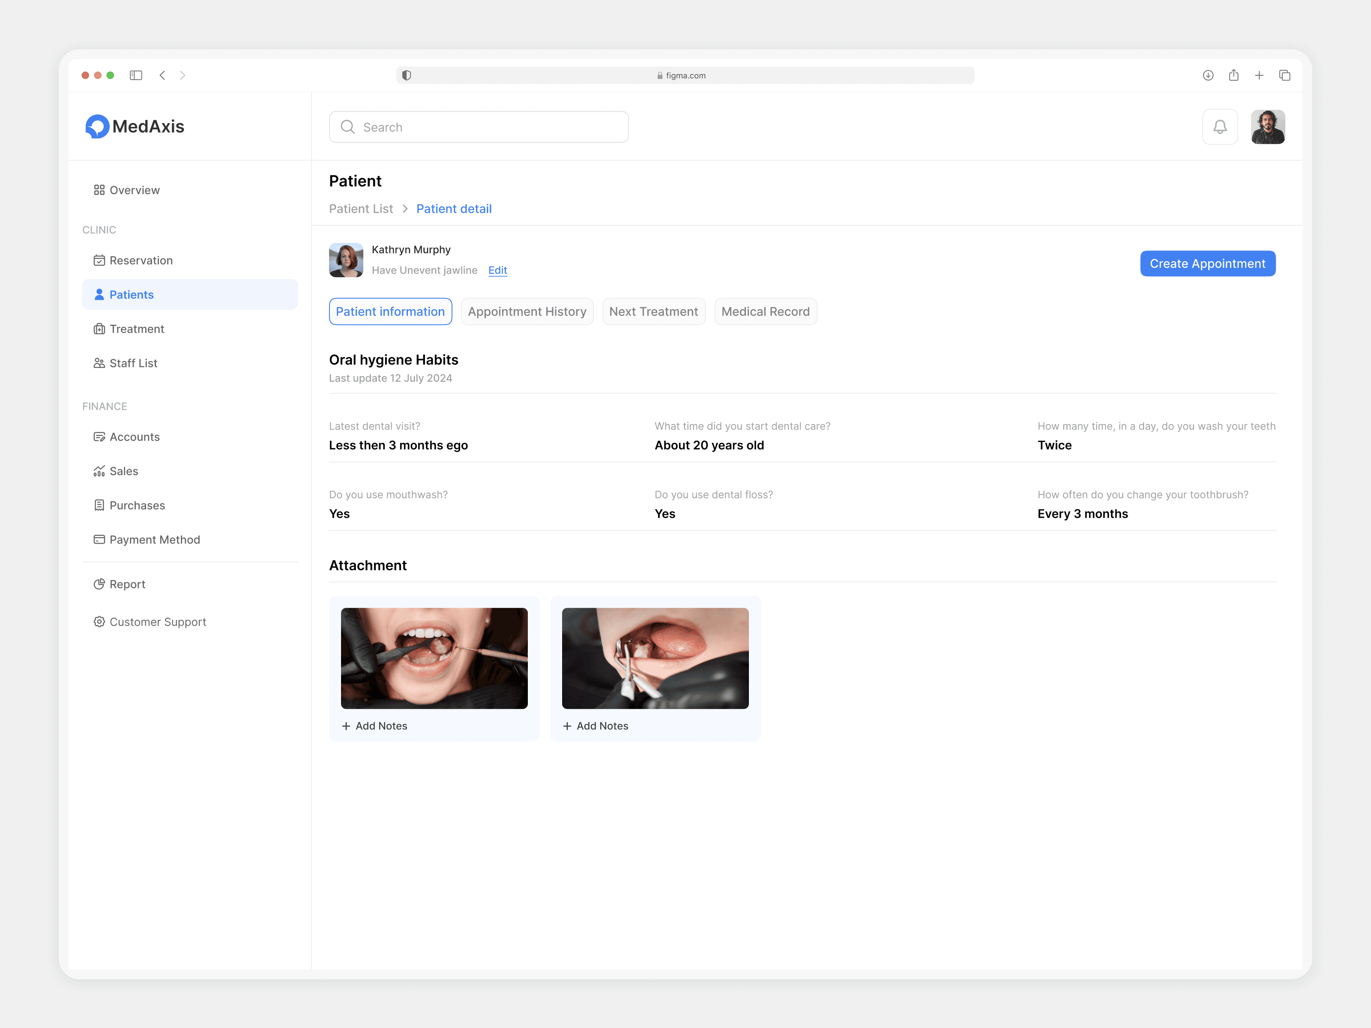Click the Edit link beside the patient's condition
Image resolution: width=1371 pixels, height=1028 pixels.
pos(497,270)
